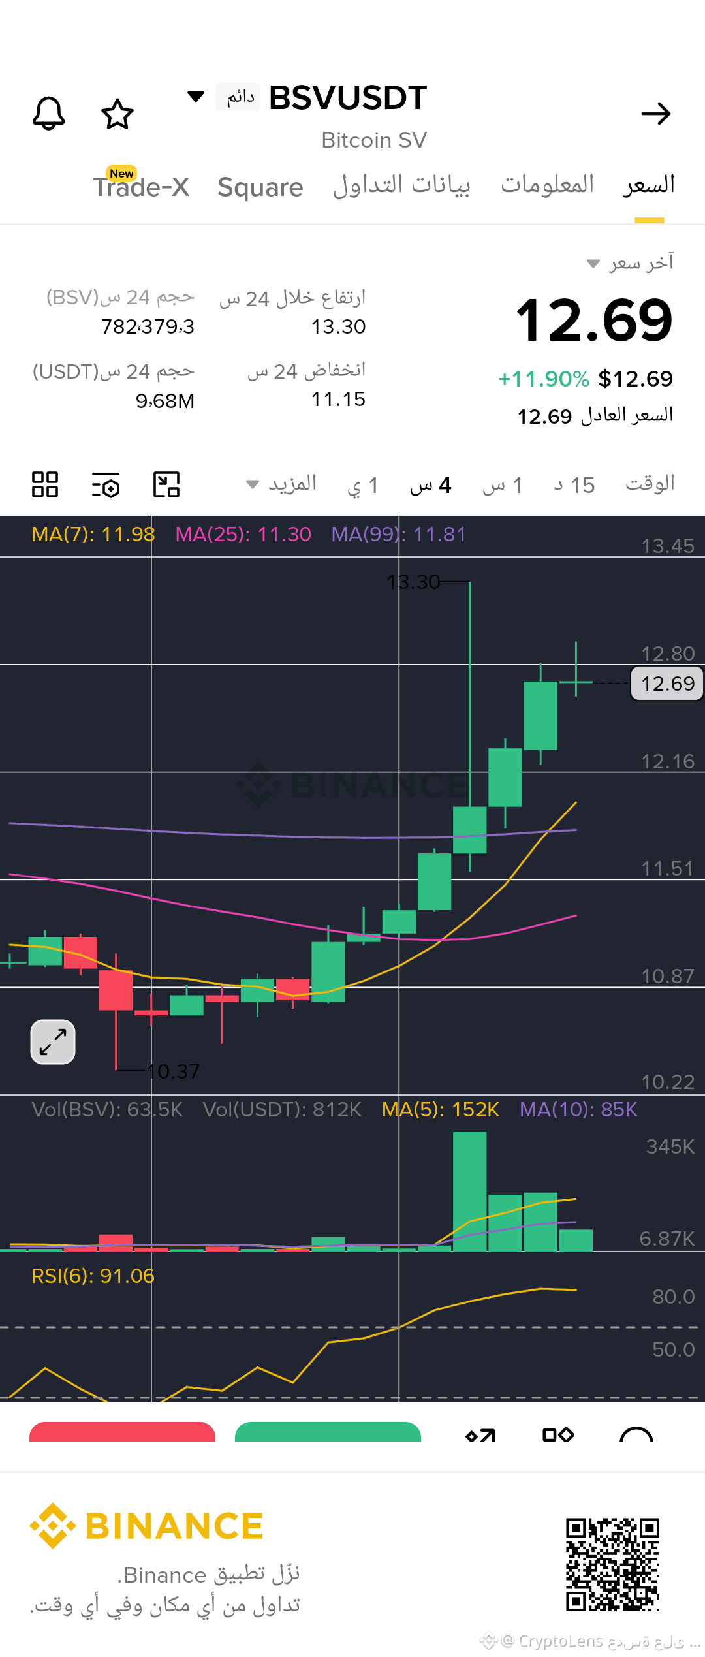Image resolution: width=705 pixels, height=1657 pixels.
Task: Tap the circular icon in bottom bar
Action: tap(636, 1434)
